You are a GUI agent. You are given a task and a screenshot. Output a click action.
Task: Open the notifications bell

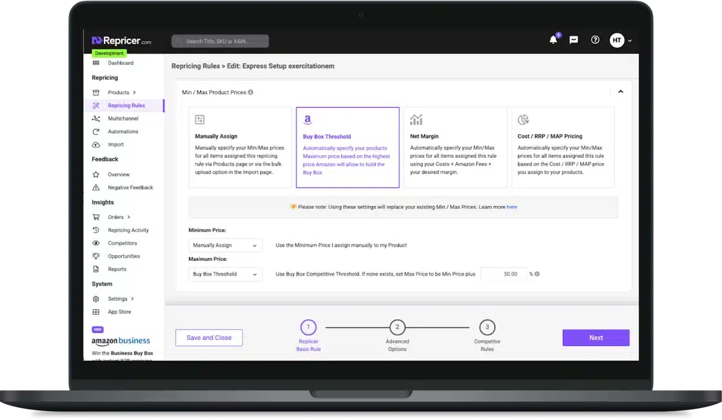click(x=554, y=40)
